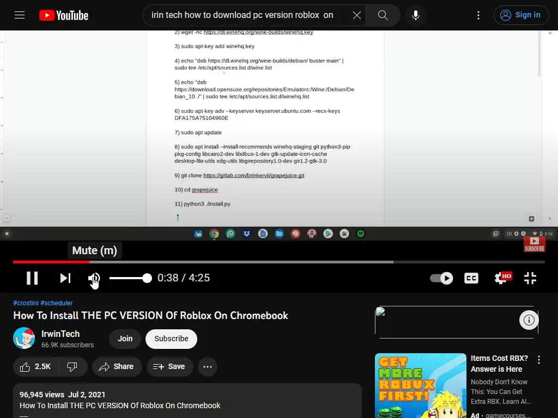This screenshot has height=418, width=558.
Task: Click the video title heading
Action: tap(150, 316)
